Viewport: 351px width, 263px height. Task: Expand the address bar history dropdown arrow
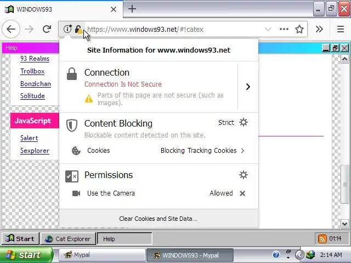(268, 29)
